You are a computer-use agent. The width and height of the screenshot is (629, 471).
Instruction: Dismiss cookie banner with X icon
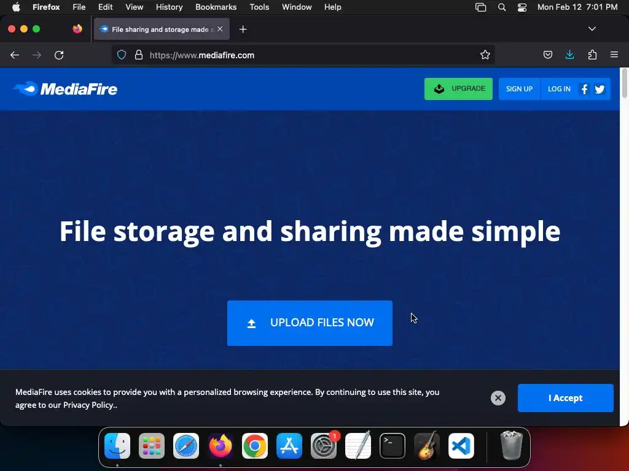pos(498,398)
